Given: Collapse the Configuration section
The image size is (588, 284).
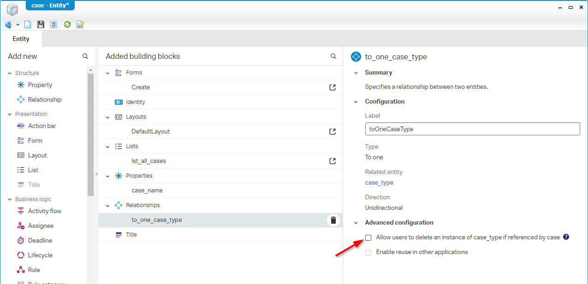Looking at the screenshot, I should 356,102.
